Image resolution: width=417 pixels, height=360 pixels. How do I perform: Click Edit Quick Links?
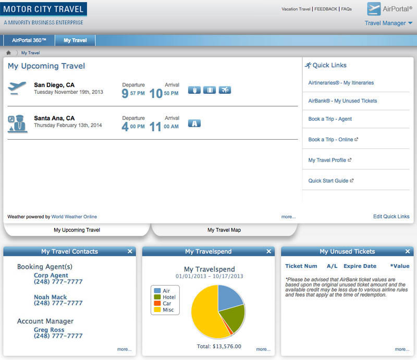(x=391, y=216)
